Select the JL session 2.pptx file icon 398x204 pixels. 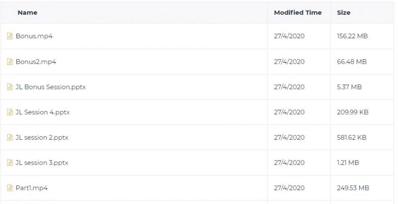pos(10,137)
